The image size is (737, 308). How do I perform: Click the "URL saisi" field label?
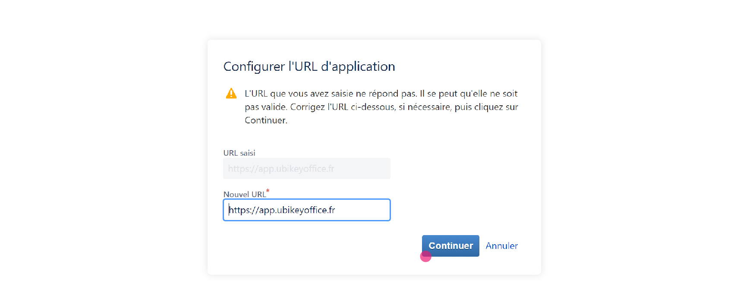(x=239, y=153)
